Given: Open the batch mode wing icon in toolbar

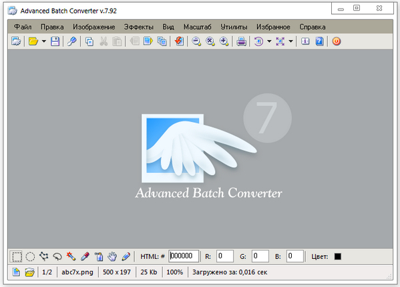Looking at the screenshot, I should 16,41.
